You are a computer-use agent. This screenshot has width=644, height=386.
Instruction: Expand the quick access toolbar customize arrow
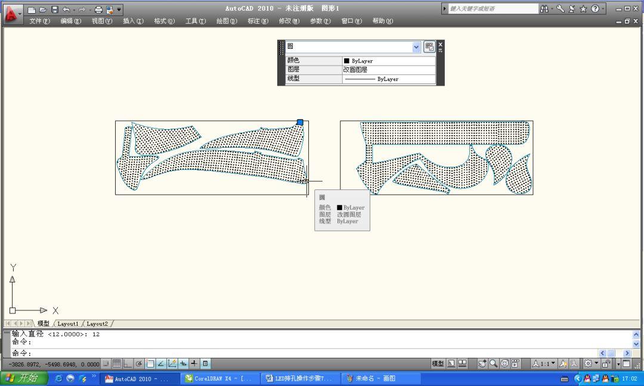click(x=119, y=10)
